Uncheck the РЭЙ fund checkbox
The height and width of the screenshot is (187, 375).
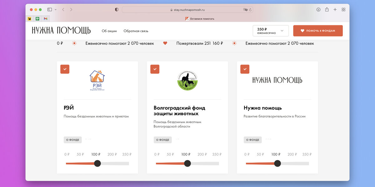(65, 69)
